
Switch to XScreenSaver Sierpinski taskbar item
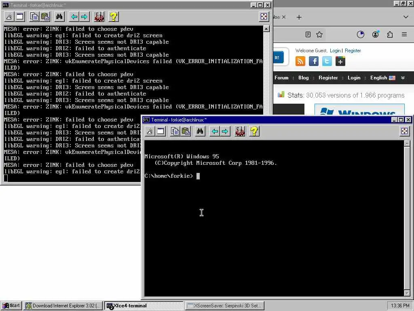[x=224, y=306]
